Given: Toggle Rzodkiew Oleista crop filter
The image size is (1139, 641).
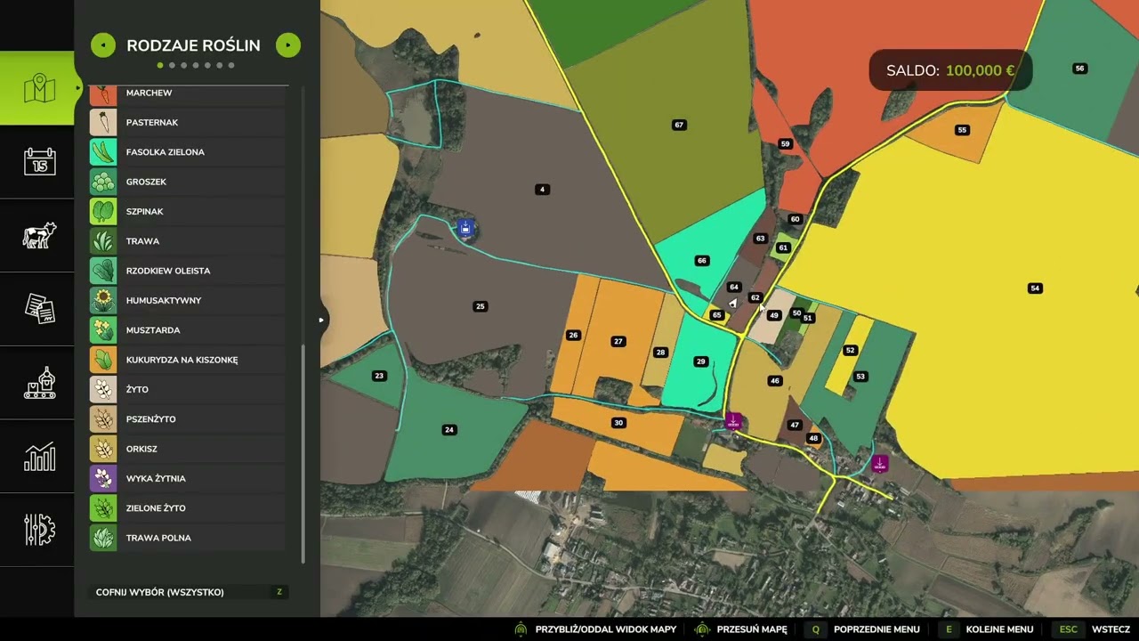Looking at the screenshot, I should (188, 271).
